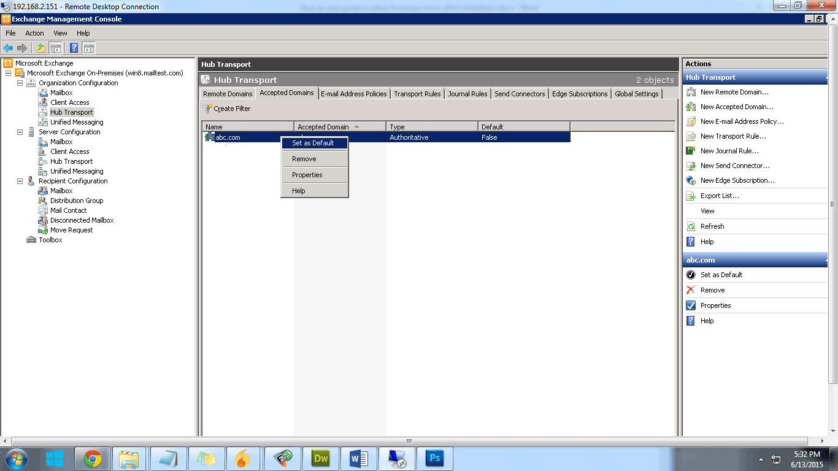Sort by the Accepted Domain column header
The image size is (838, 471).
pyautogui.click(x=340, y=127)
